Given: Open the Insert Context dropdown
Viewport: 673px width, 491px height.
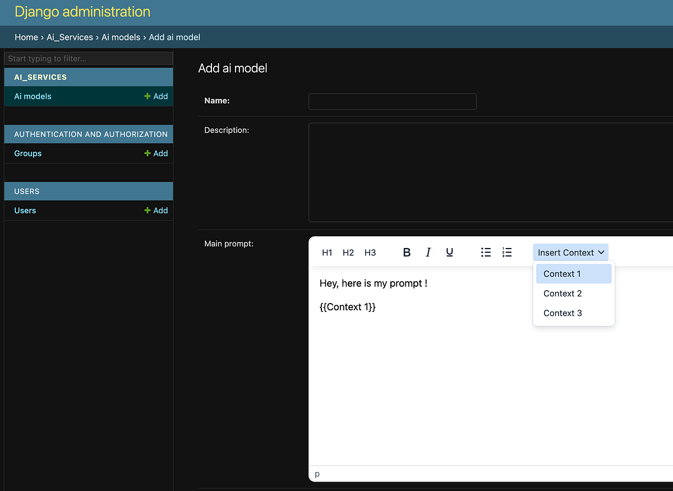Looking at the screenshot, I should 570,252.
